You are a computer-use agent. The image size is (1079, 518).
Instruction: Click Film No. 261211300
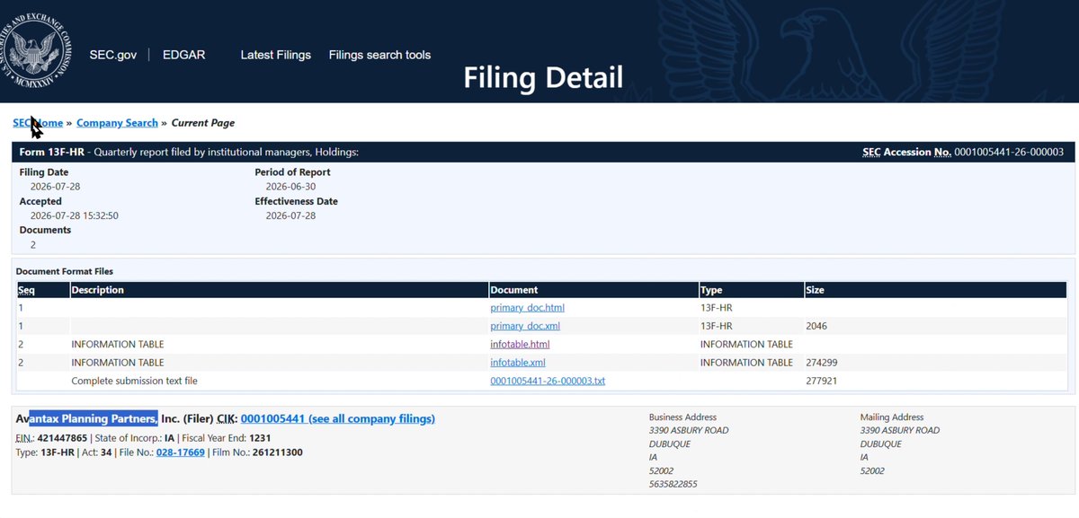tap(275, 452)
